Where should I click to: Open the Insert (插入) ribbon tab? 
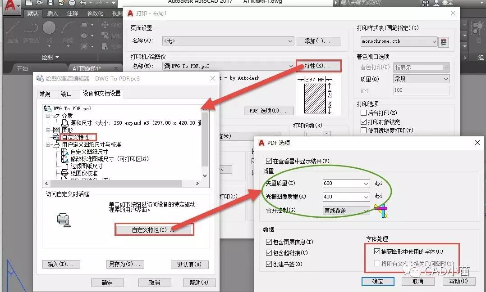[52, 13]
